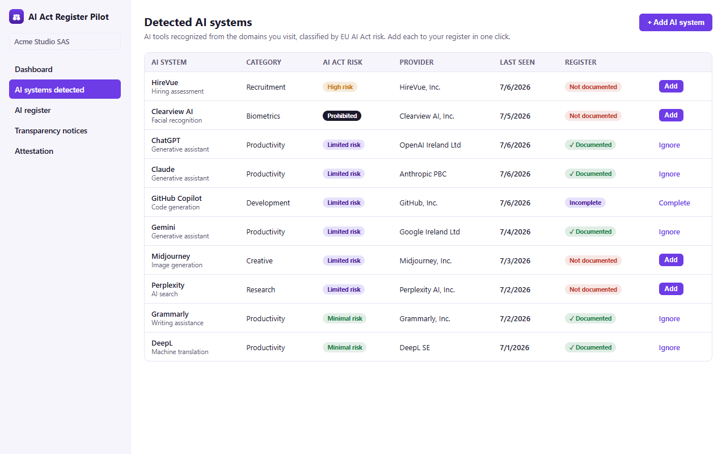Click provider DeepL SE
Image resolution: width=726 pixels, height=454 pixels.
pyautogui.click(x=415, y=347)
